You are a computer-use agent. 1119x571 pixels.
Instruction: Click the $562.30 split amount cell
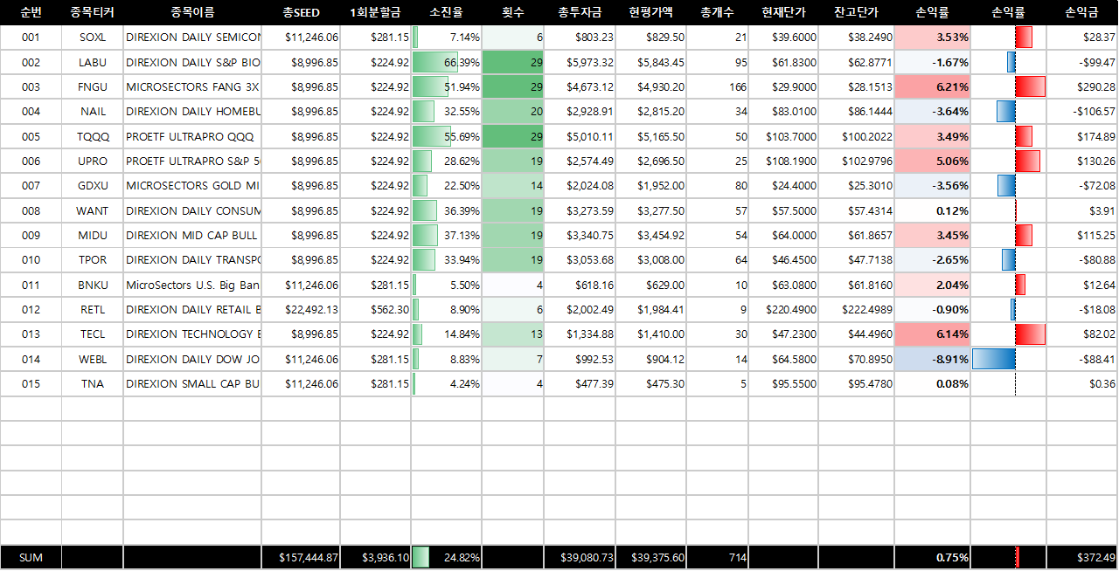pyautogui.click(x=375, y=309)
